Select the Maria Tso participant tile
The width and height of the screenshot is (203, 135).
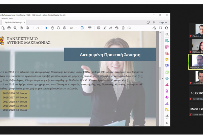pyautogui.click(x=196, y=109)
